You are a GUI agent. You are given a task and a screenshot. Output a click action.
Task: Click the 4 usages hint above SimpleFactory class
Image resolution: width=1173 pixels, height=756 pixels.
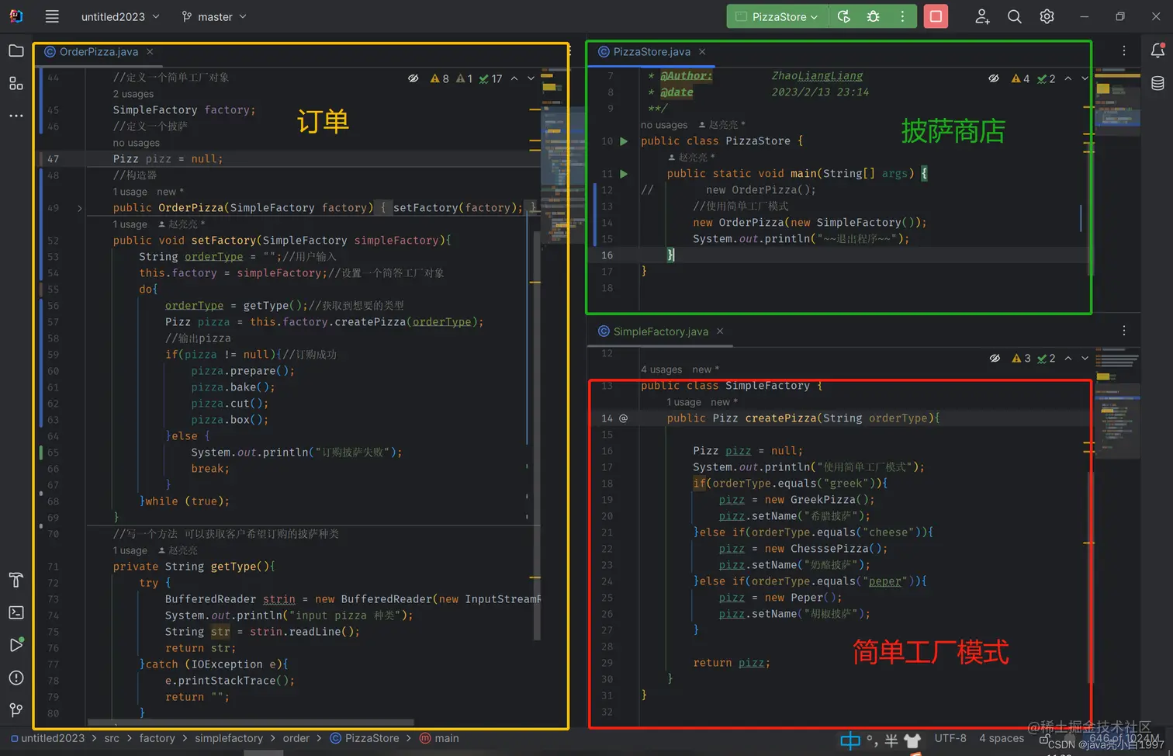[662, 369]
